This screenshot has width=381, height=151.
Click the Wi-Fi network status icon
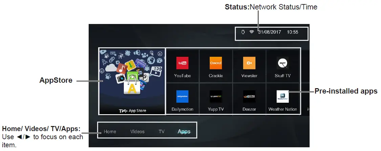[251, 32]
